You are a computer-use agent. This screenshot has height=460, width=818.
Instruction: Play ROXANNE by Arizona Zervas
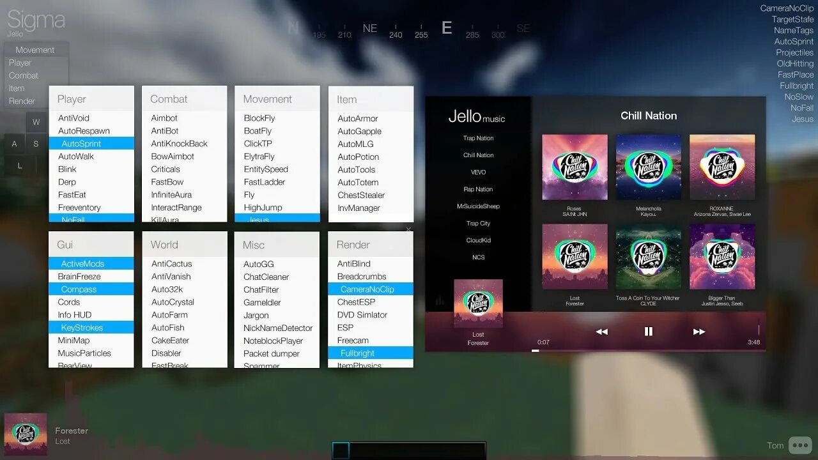[722, 167]
